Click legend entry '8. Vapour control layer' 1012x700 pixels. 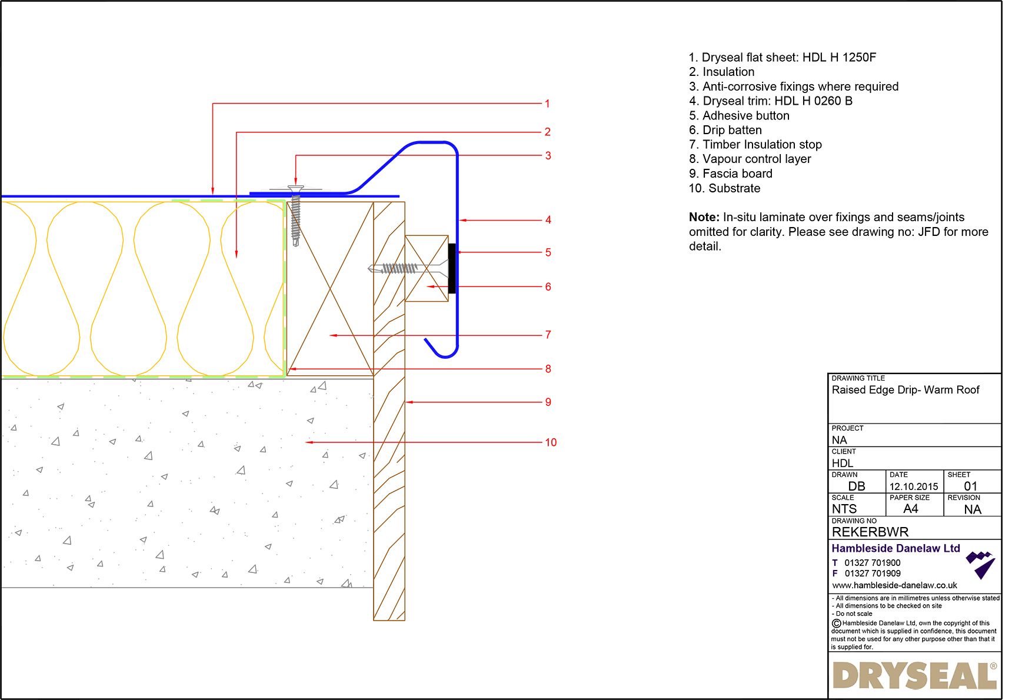[x=750, y=159]
